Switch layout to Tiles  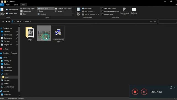tap(24, 14)
